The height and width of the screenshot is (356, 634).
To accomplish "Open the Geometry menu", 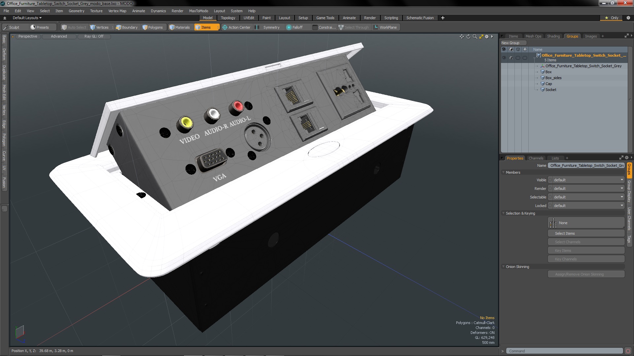I will 76,11.
